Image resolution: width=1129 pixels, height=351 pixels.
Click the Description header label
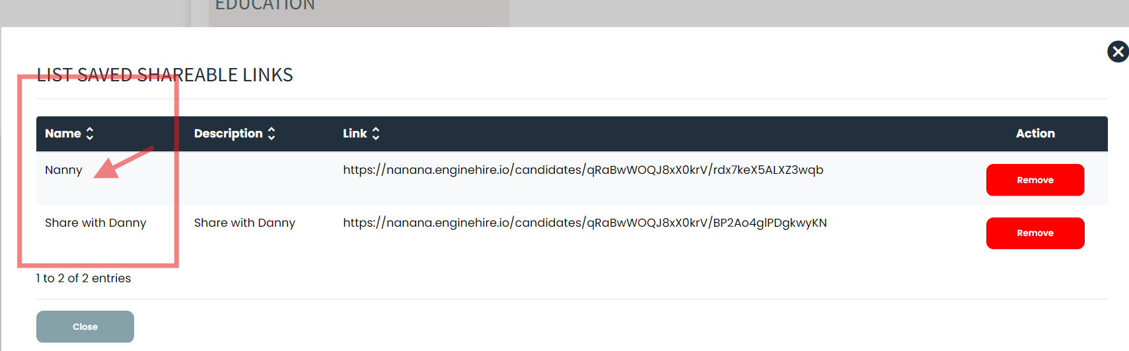tap(228, 134)
